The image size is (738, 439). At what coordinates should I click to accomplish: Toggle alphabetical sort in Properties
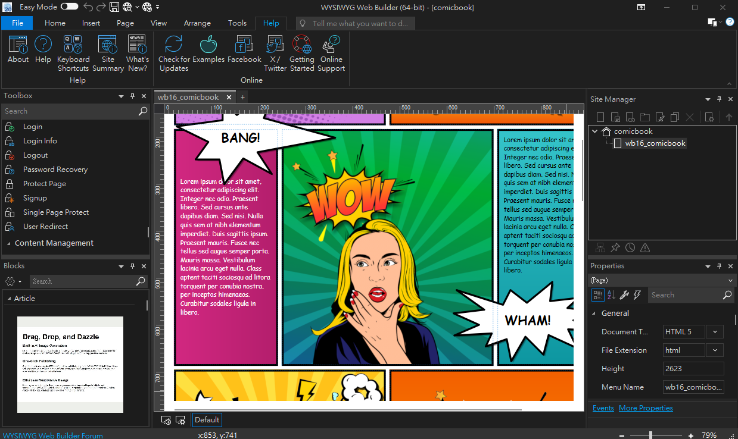[611, 295]
